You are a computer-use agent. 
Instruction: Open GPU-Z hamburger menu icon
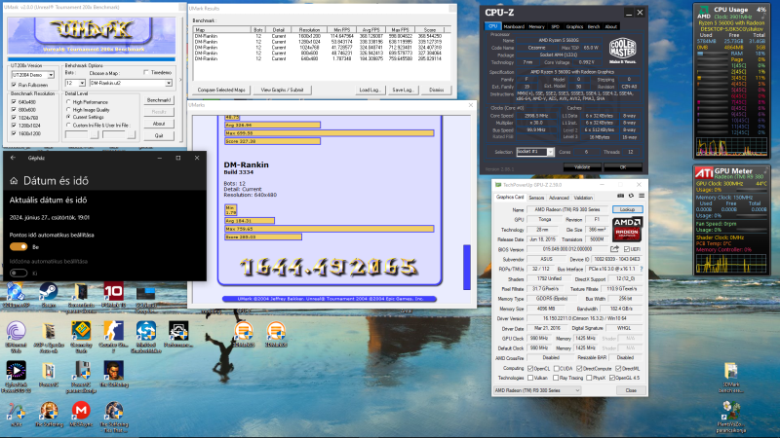coord(642,197)
